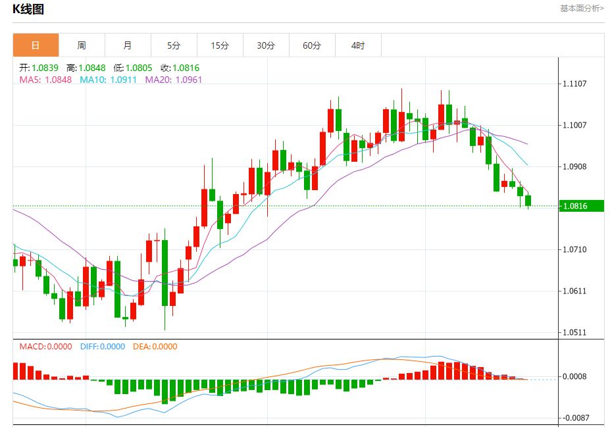Click the DIFF indicator label

(103, 347)
